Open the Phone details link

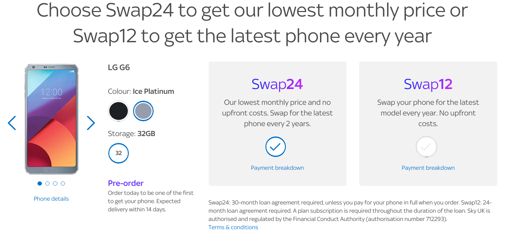click(x=51, y=199)
